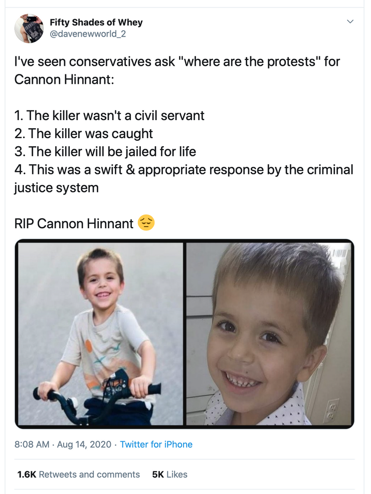
Task: Click the RIP Cannon Hinnant text
Action: tap(74, 224)
